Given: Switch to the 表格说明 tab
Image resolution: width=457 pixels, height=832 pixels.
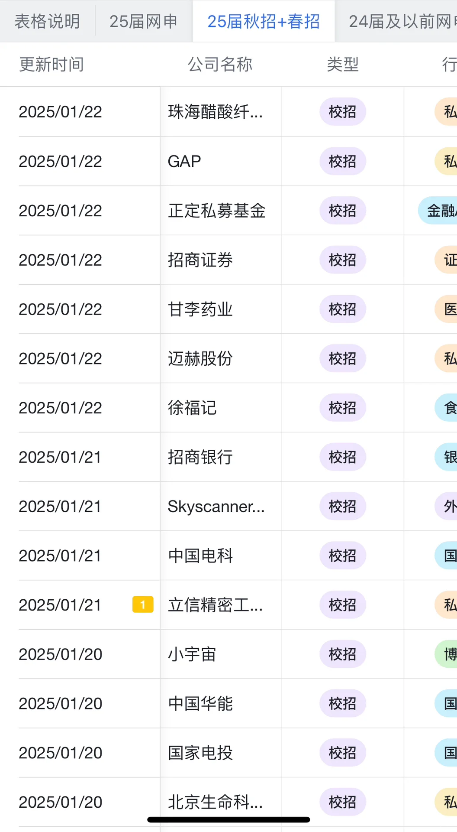Looking at the screenshot, I should 47,21.
